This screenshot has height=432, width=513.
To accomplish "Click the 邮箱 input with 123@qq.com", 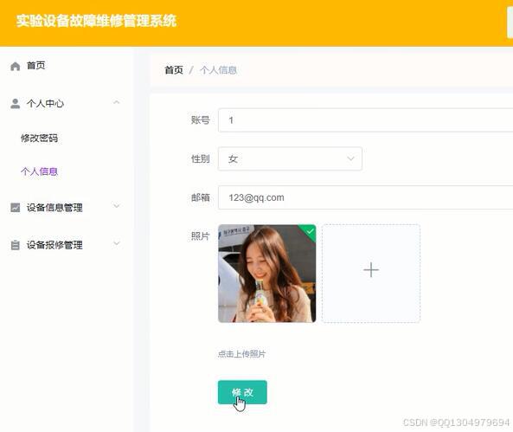I will [x=365, y=197].
